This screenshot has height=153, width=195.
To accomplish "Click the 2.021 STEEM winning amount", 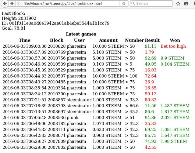I will click(x=175, y=118).
